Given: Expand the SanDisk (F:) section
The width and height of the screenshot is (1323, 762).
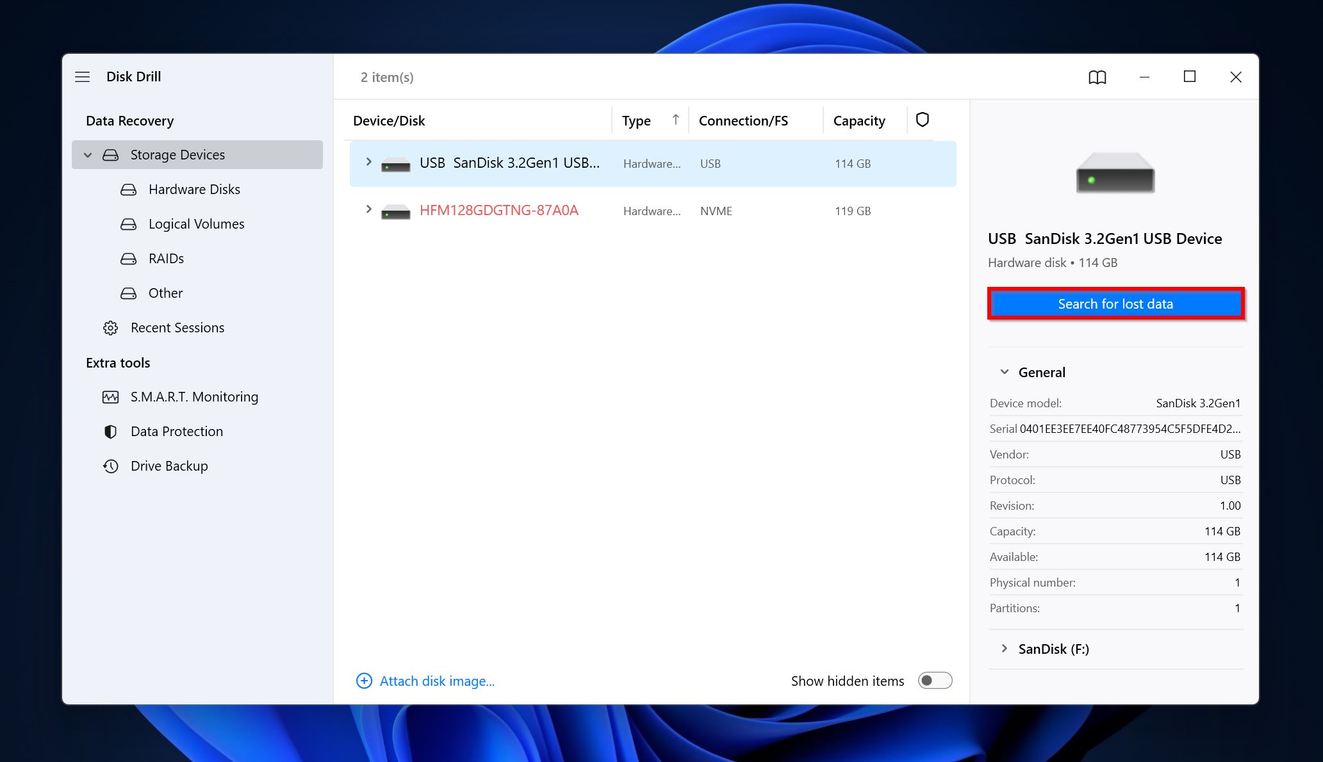Looking at the screenshot, I should click(x=1005, y=649).
